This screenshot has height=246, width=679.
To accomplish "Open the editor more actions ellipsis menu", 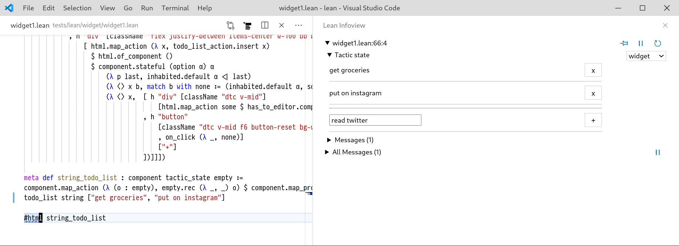I will pos(299,25).
